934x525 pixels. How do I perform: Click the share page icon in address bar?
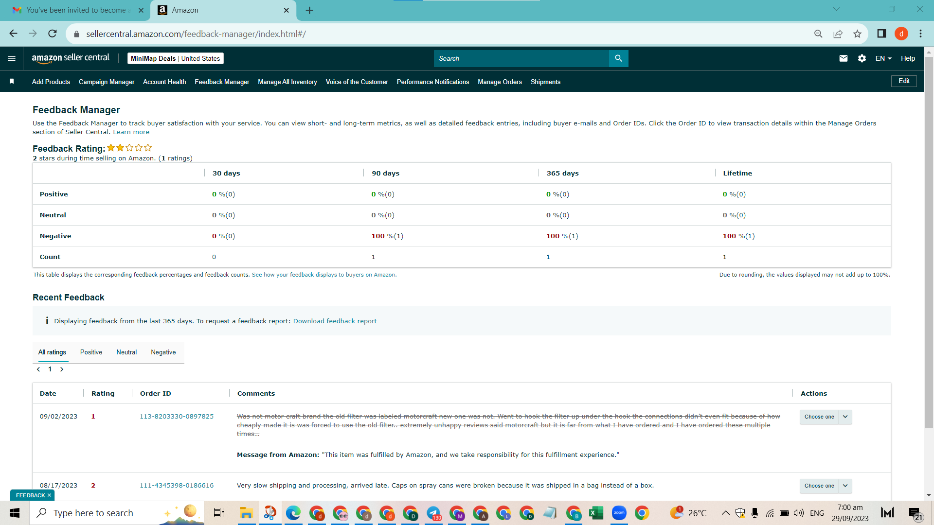pos(838,34)
